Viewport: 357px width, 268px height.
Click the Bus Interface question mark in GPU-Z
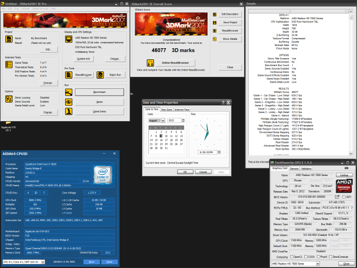click(352, 208)
